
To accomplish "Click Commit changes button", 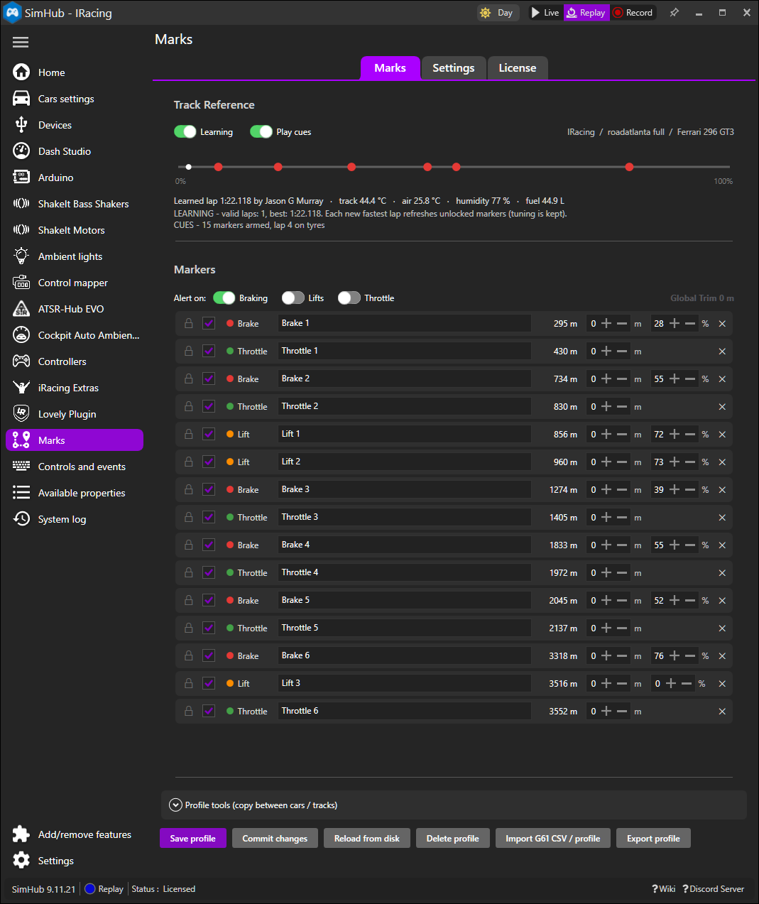I will pyautogui.click(x=275, y=838).
